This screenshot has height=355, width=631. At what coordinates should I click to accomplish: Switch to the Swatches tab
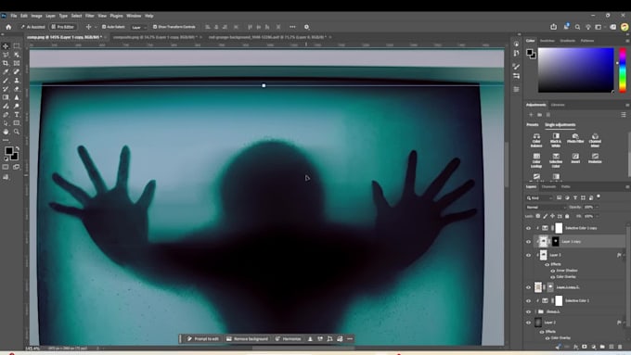(547, 41)
